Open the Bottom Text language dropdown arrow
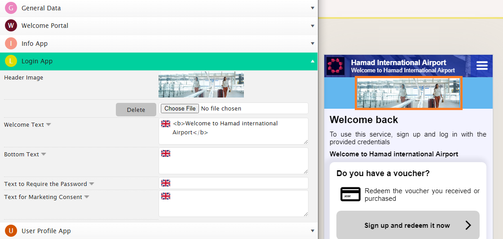This screenshot has height=239, width=503. pos(43,154)
